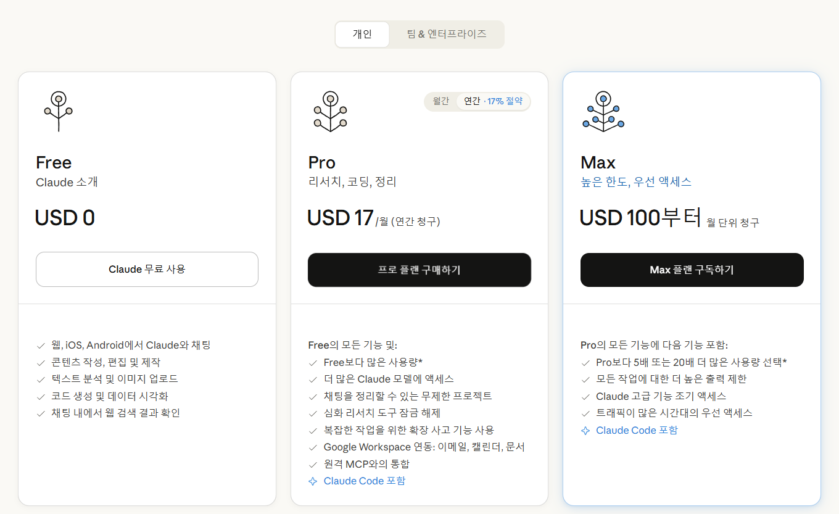Click the Pro plan branching icon
The width and height of the screenshot is (839, 514).
point(331,111)
